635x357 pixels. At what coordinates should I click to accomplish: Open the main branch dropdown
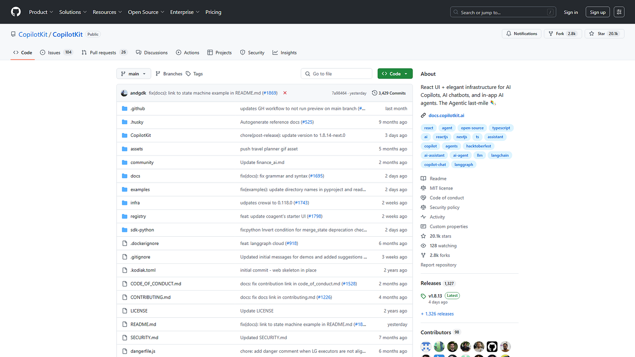point(133,74)
